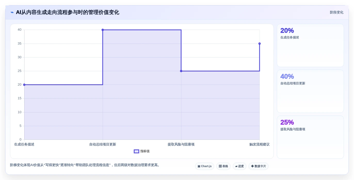The height and width of the screenshot is (180, 354).
Task: Click x-axis label 提取风险与阻塞项
Action: coord(181,144)
